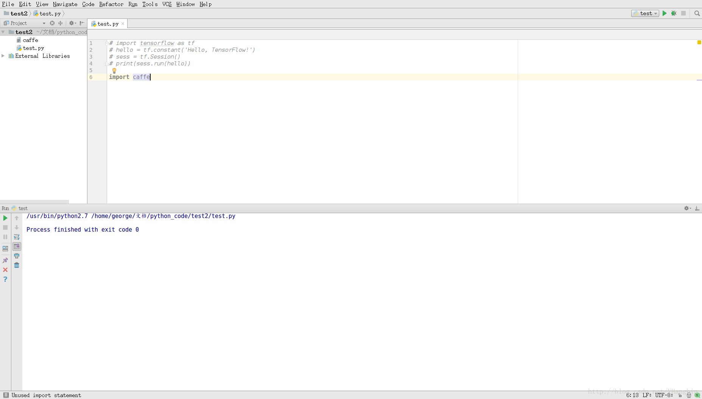The image size is (702, 399).
Task: Open the Navigate menu
Action: pos(65,4)
